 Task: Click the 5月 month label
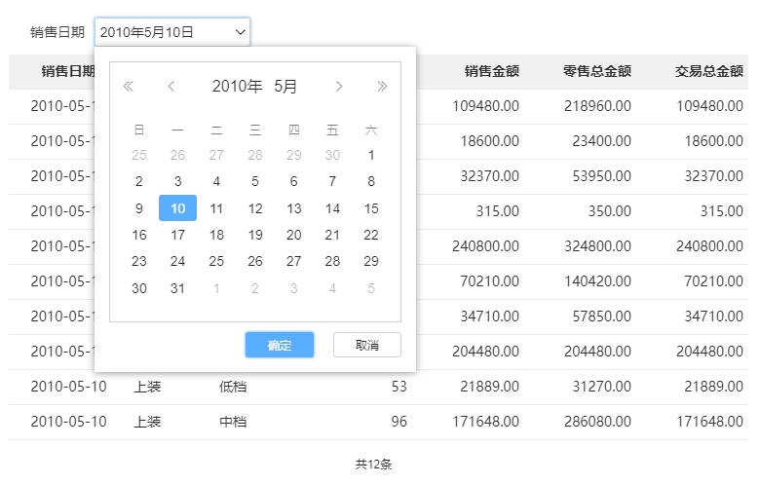285,87
